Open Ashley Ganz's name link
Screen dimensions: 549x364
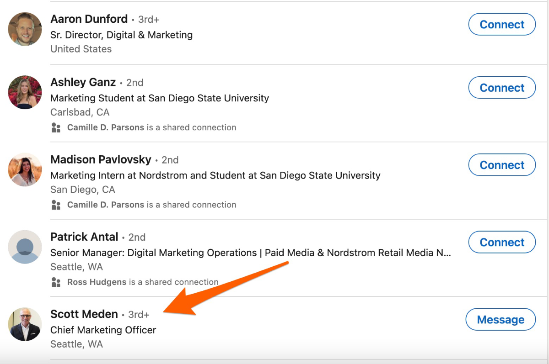[83, 82]
